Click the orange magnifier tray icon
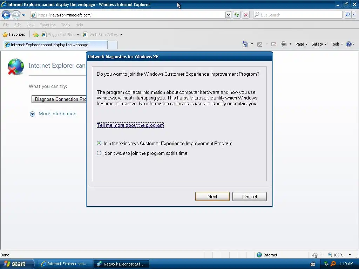Image resolution: width=359 pixels, height=269 pixels. (333, 264)
